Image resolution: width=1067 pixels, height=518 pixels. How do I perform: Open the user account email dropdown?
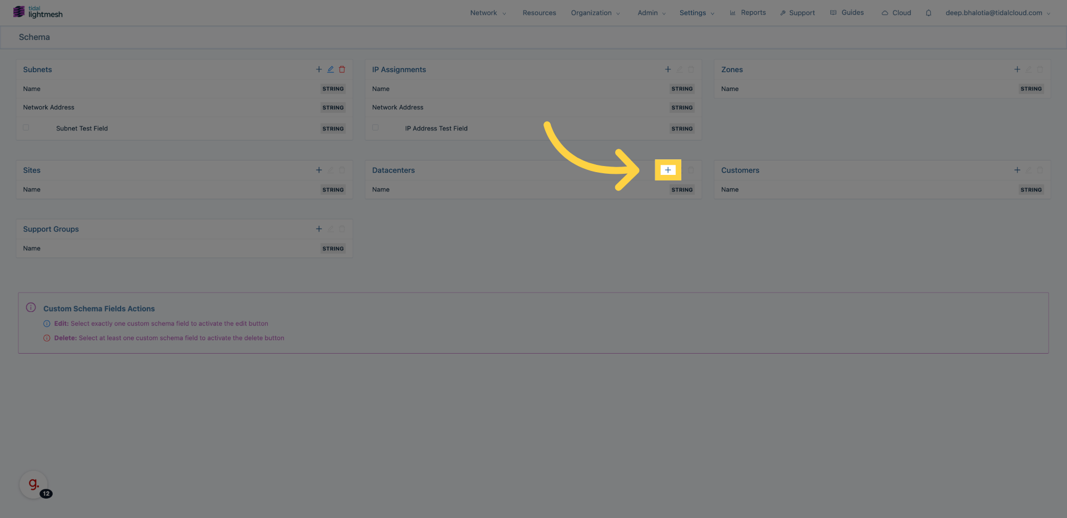pos(998,13)
